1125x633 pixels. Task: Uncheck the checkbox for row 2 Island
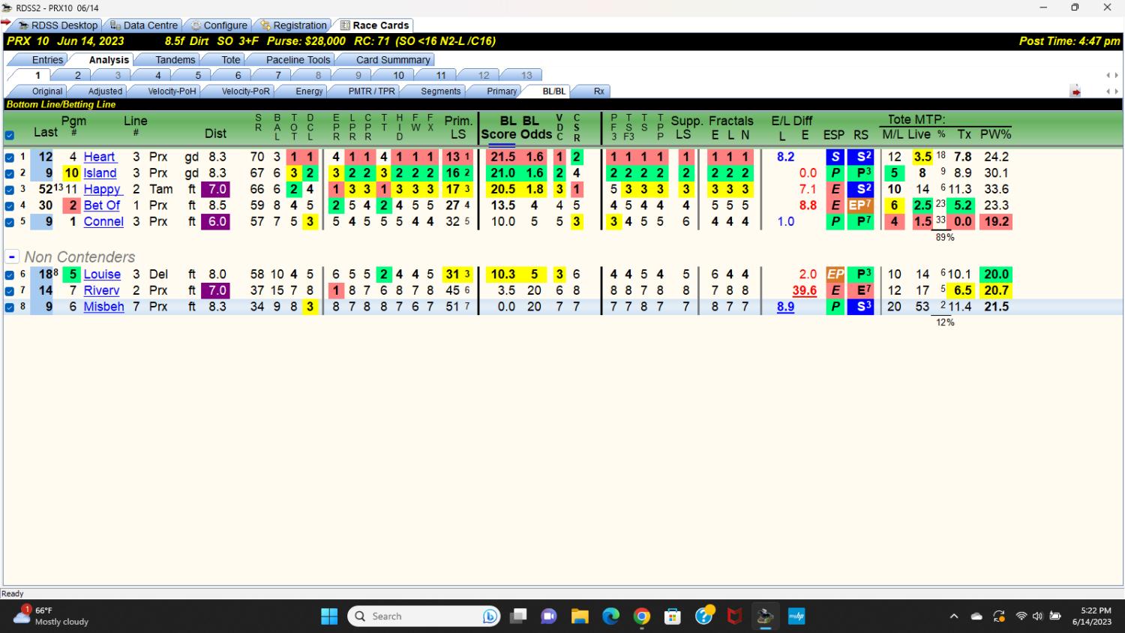coord(10,173)
